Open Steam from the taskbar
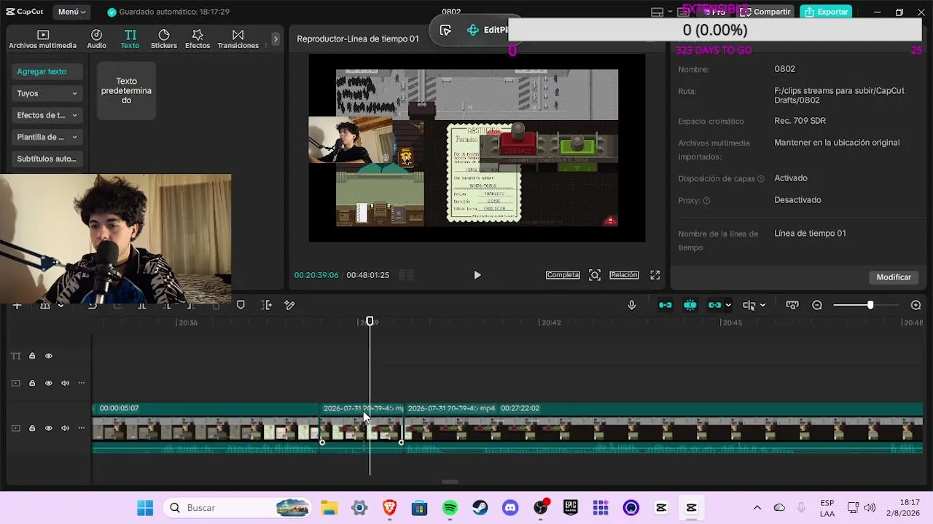 tap(480, 508)
